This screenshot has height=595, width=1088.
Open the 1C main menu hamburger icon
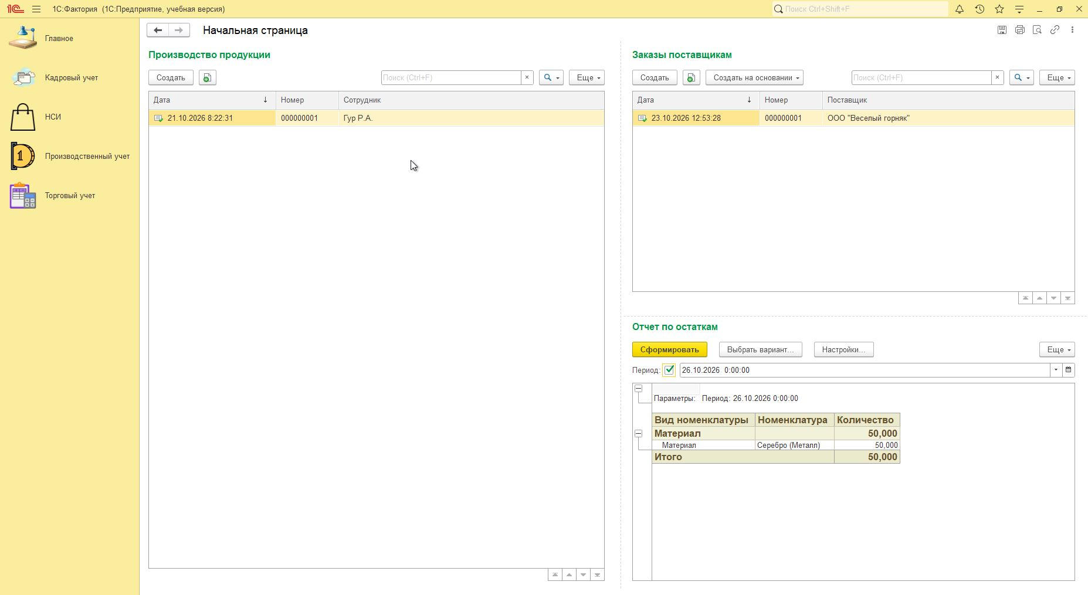pos(36,9)
